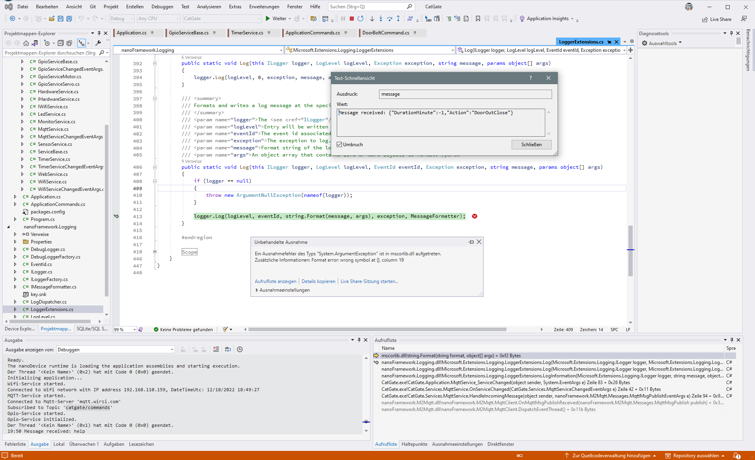This screenshot has height=460, width=755.
Task: Click the Schließen button in Text-Schnellansicht
Action: click(x=531, y=144)
